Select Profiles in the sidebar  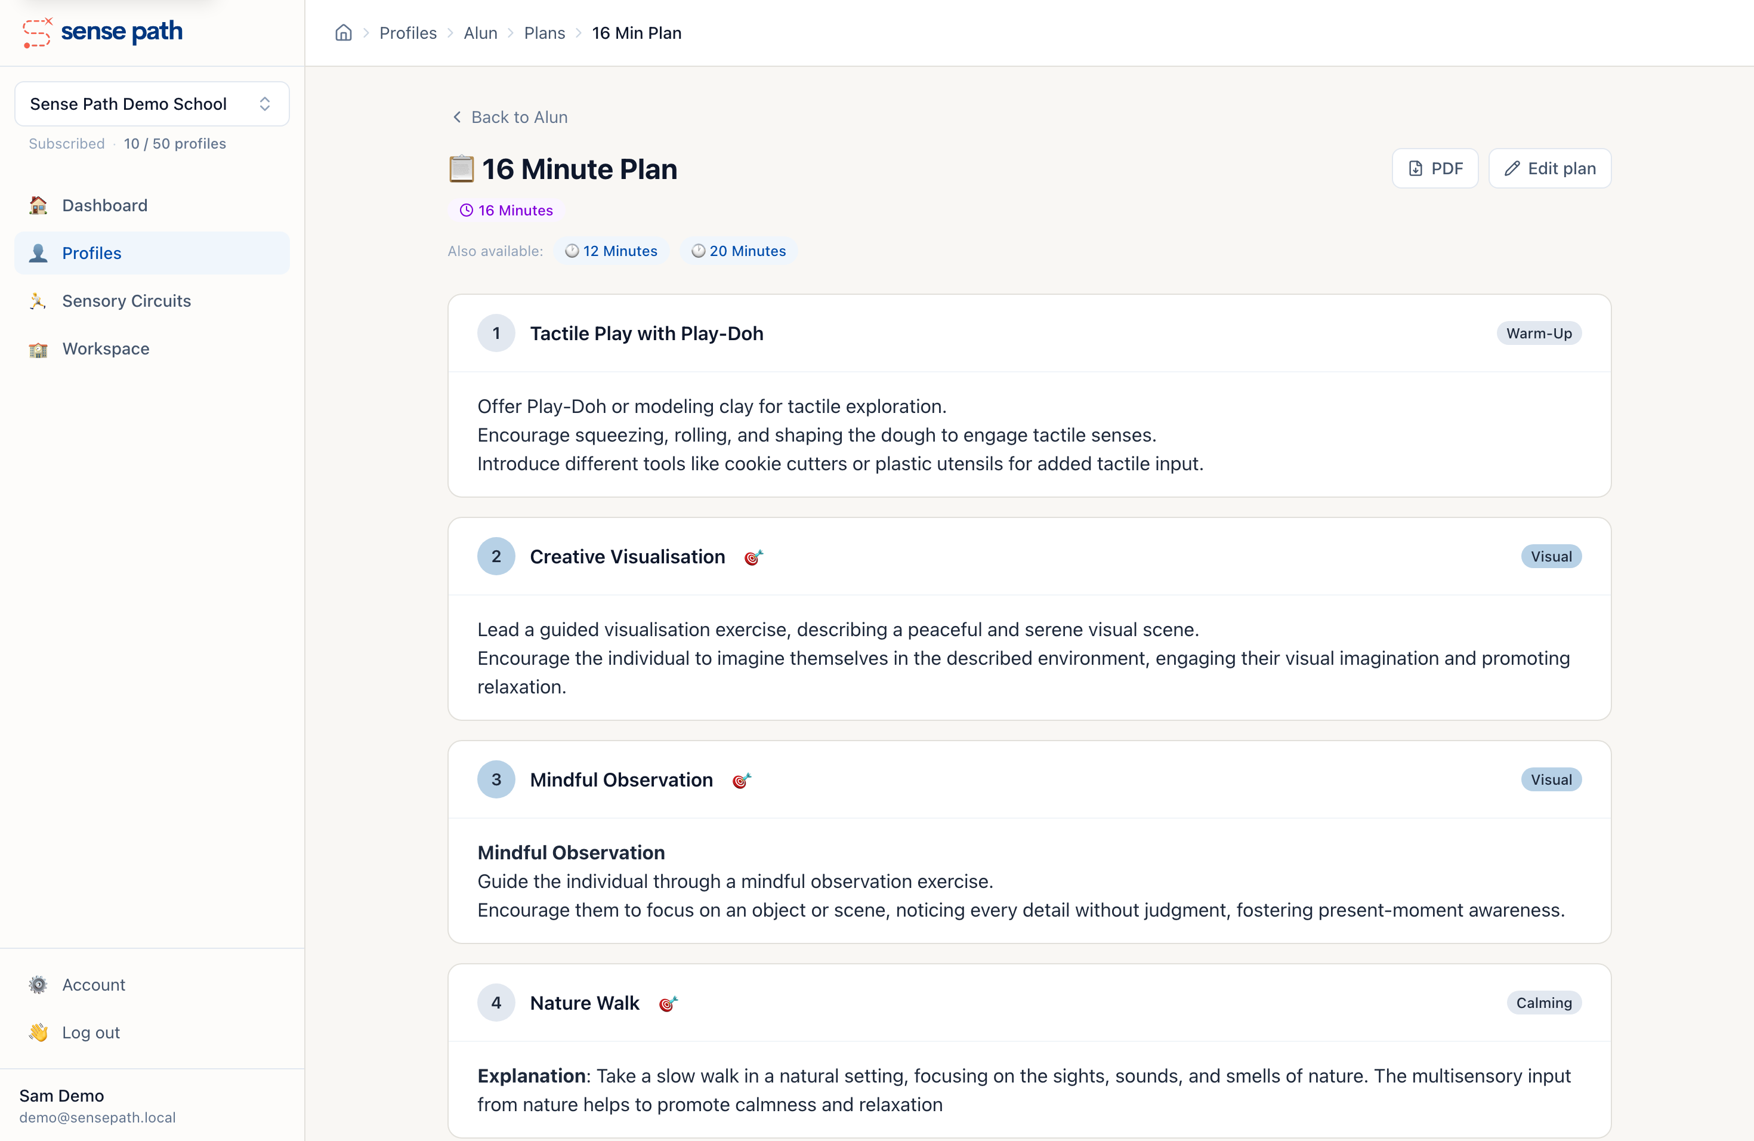pyautogui.click(x=152, y=254)
